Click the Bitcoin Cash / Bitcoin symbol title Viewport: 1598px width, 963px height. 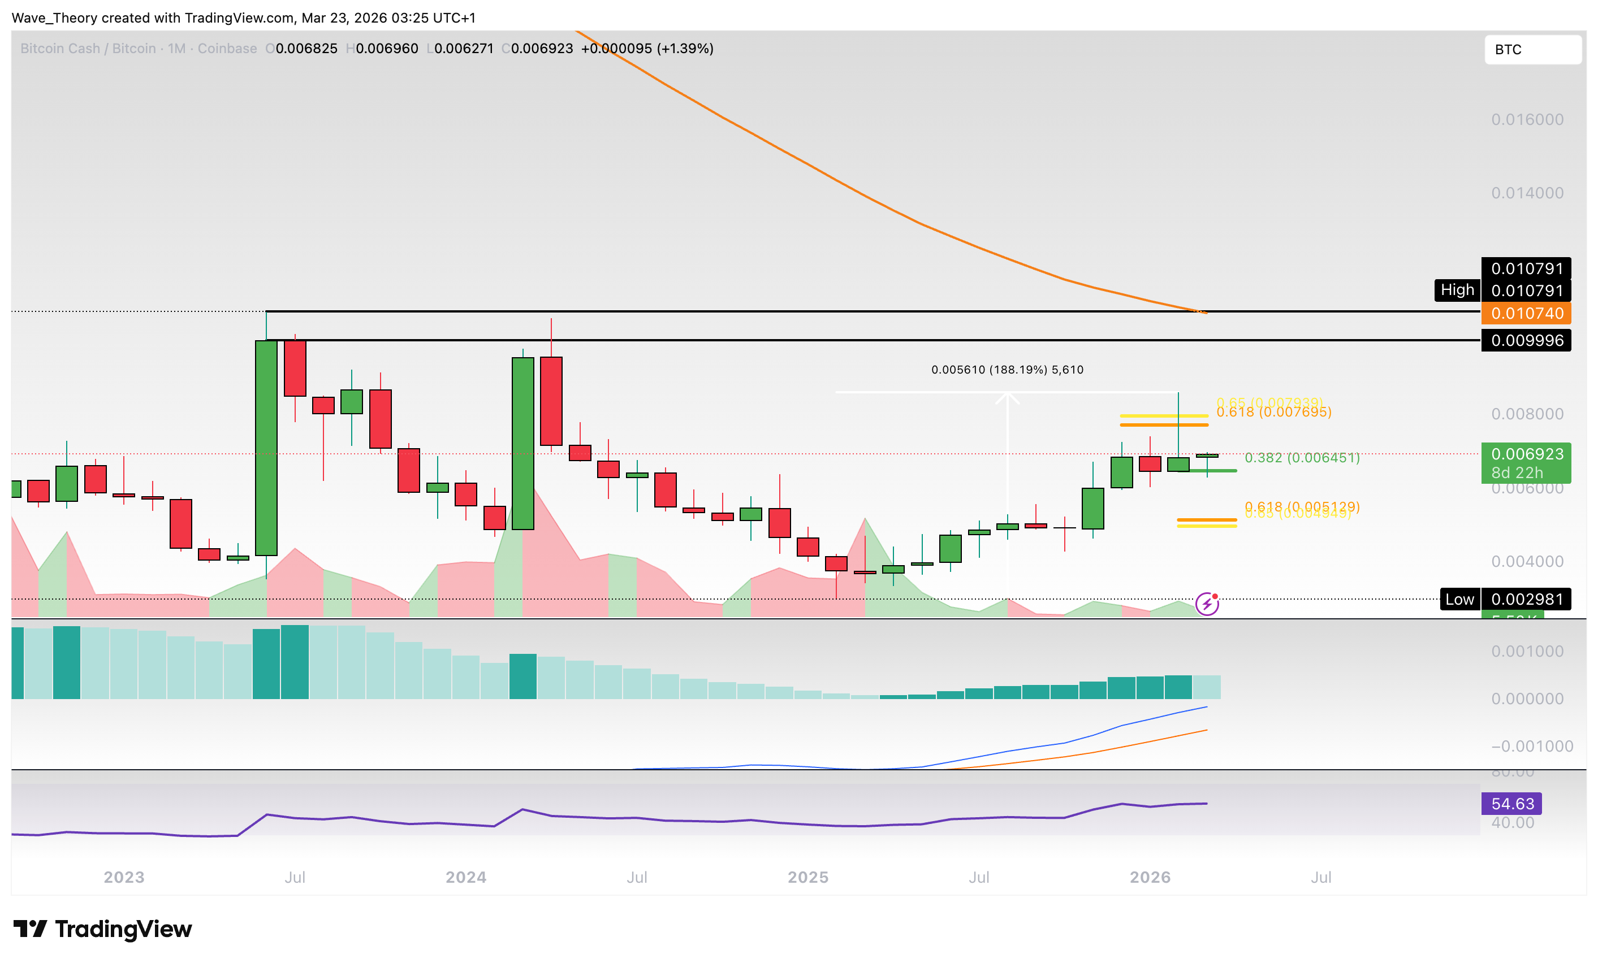pos(88,49)
